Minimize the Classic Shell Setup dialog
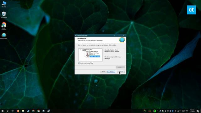The height and width of the screenshot is (113, 201). [x=114, y=35]
